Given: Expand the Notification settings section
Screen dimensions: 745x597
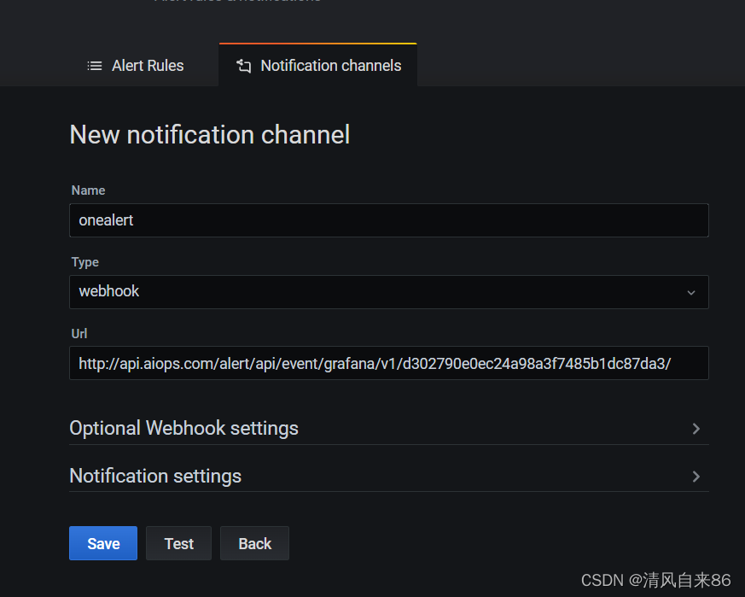Looking at the screenshot, I should coord(155,476).
